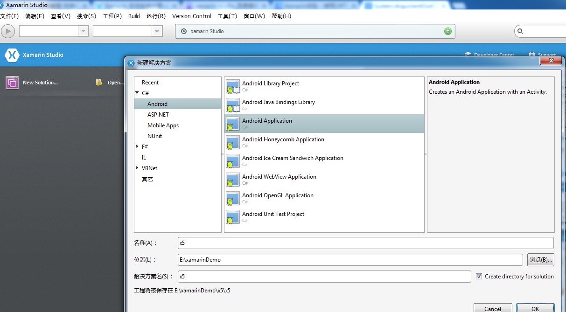Viewport: 566px width, 312px height.
Task: Click the 解决方案名(S) solution name field
Action: click(324, 277)
